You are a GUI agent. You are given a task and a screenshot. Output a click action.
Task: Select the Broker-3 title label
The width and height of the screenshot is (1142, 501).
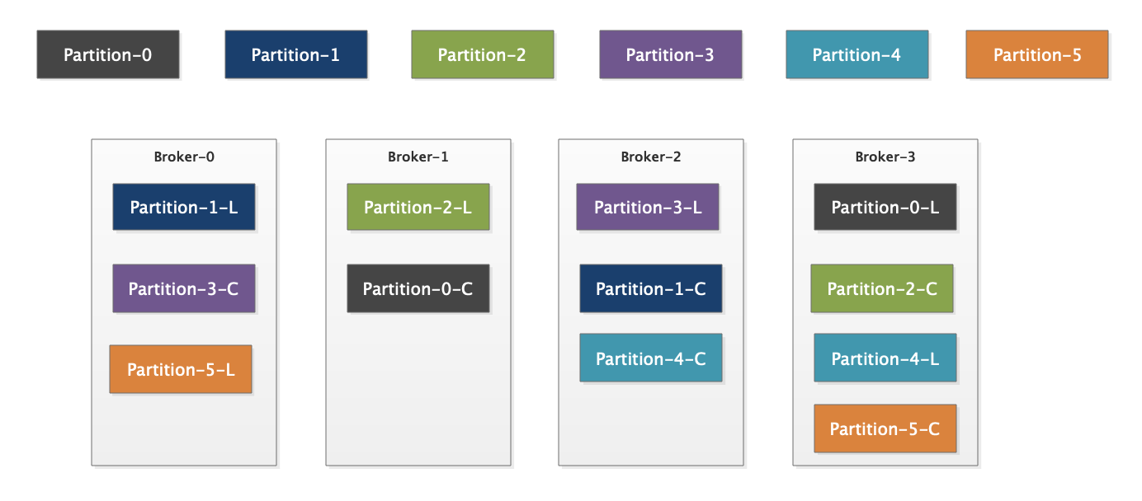pos(885,157)
